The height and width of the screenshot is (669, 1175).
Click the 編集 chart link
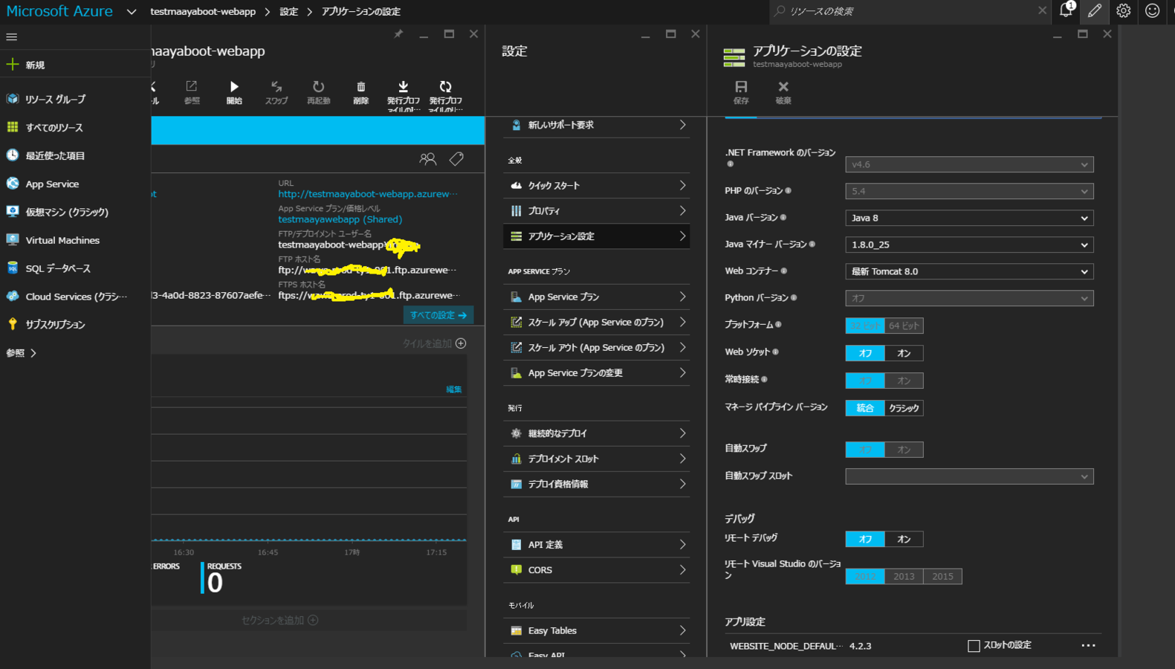453,389
